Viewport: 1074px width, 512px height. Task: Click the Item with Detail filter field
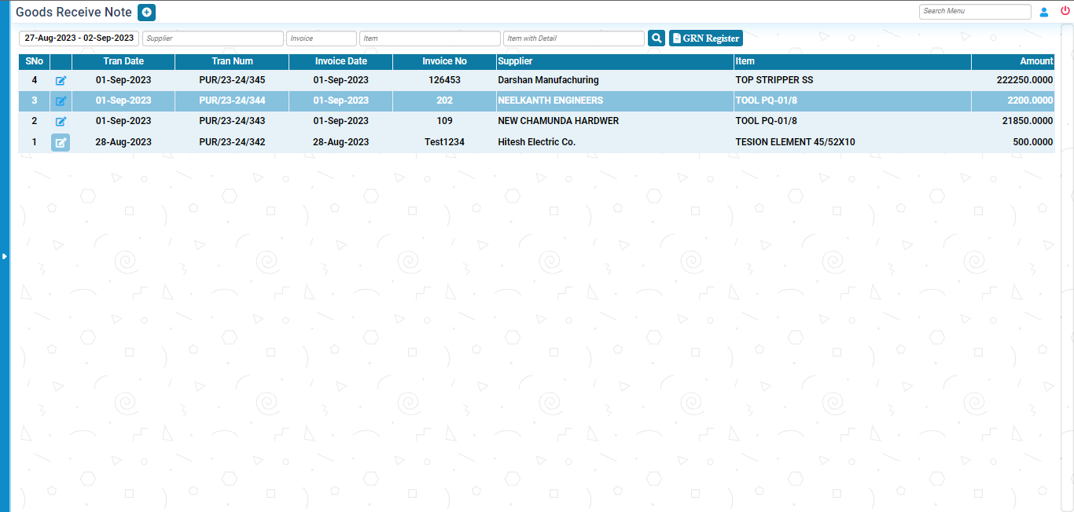pos(573,38)
